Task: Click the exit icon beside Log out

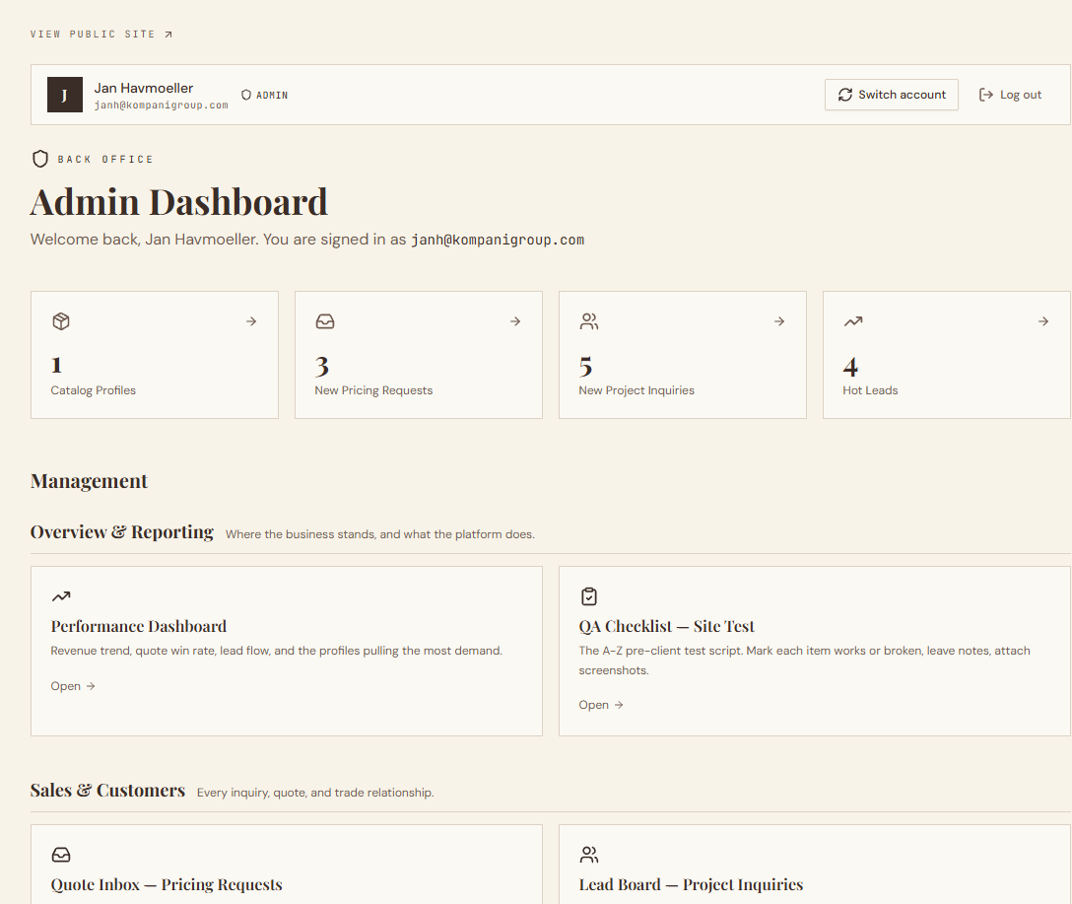Action: [x=986, y=95]
